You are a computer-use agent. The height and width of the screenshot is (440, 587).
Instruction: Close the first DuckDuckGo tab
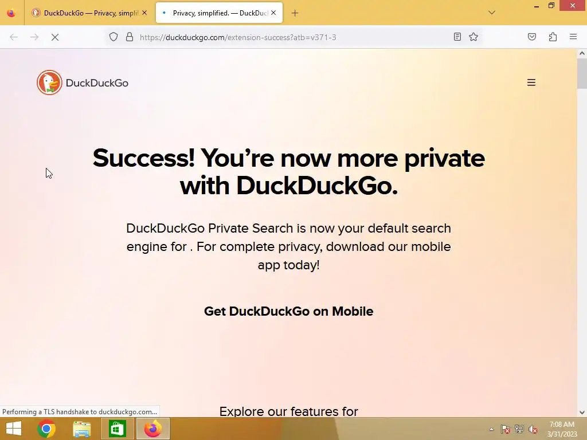coord(144,13)
